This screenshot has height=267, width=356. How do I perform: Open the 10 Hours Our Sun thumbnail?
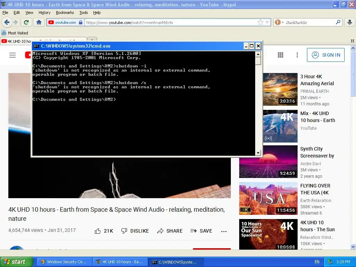(268, 234)
